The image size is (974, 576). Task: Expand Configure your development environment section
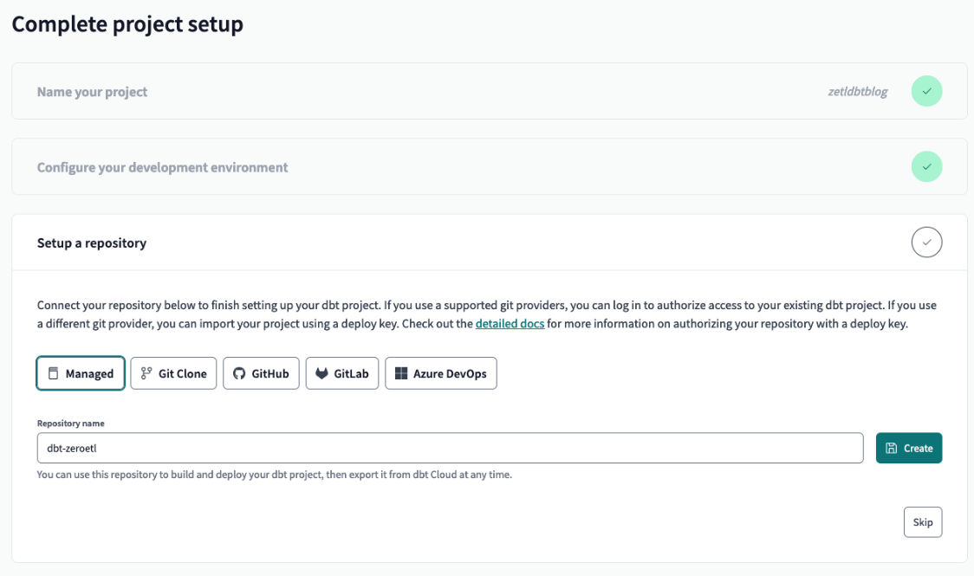pos(162,166)
